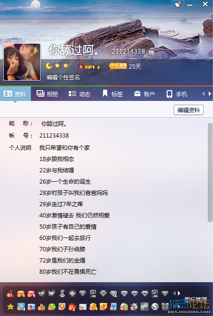Click the VIP1 membership penguin icon
The width and height of the screenshot is (213, 316).
pyautogui.click(x=81, y=66)
